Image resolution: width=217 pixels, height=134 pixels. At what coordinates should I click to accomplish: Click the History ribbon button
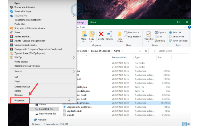(x=160, y=41)
